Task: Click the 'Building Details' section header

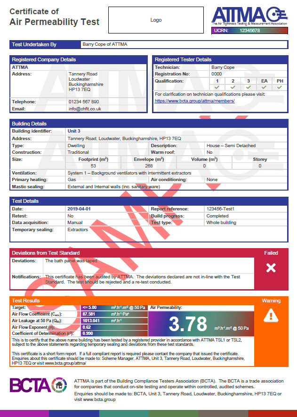Action: [x=29, y=124]
